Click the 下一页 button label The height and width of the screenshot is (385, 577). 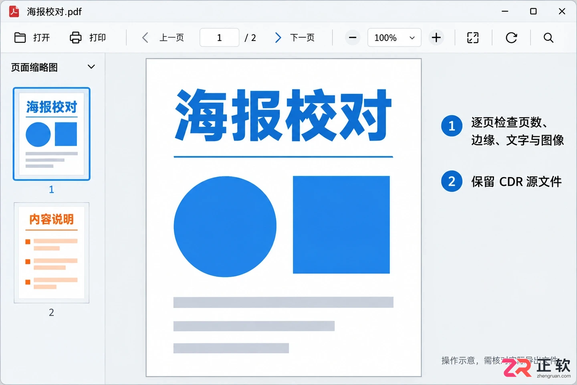click(x=302, y=38)
